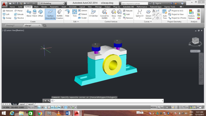Open the Layout1 tab
Image resolution: width=206 pixels, height=116 pixels.
coord(22,104)
